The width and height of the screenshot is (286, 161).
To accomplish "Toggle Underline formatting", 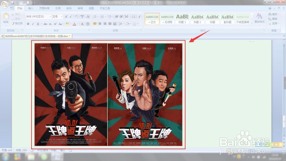I will [38, 24].
